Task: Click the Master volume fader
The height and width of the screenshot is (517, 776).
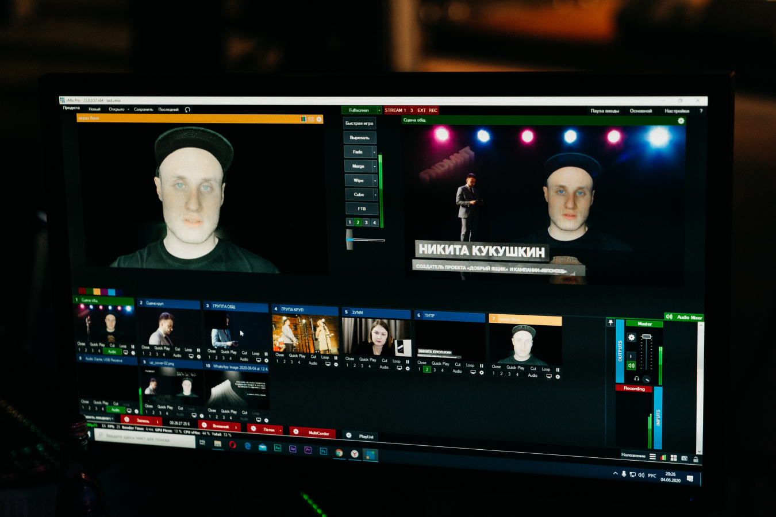Action: click(x=647, y=336)
